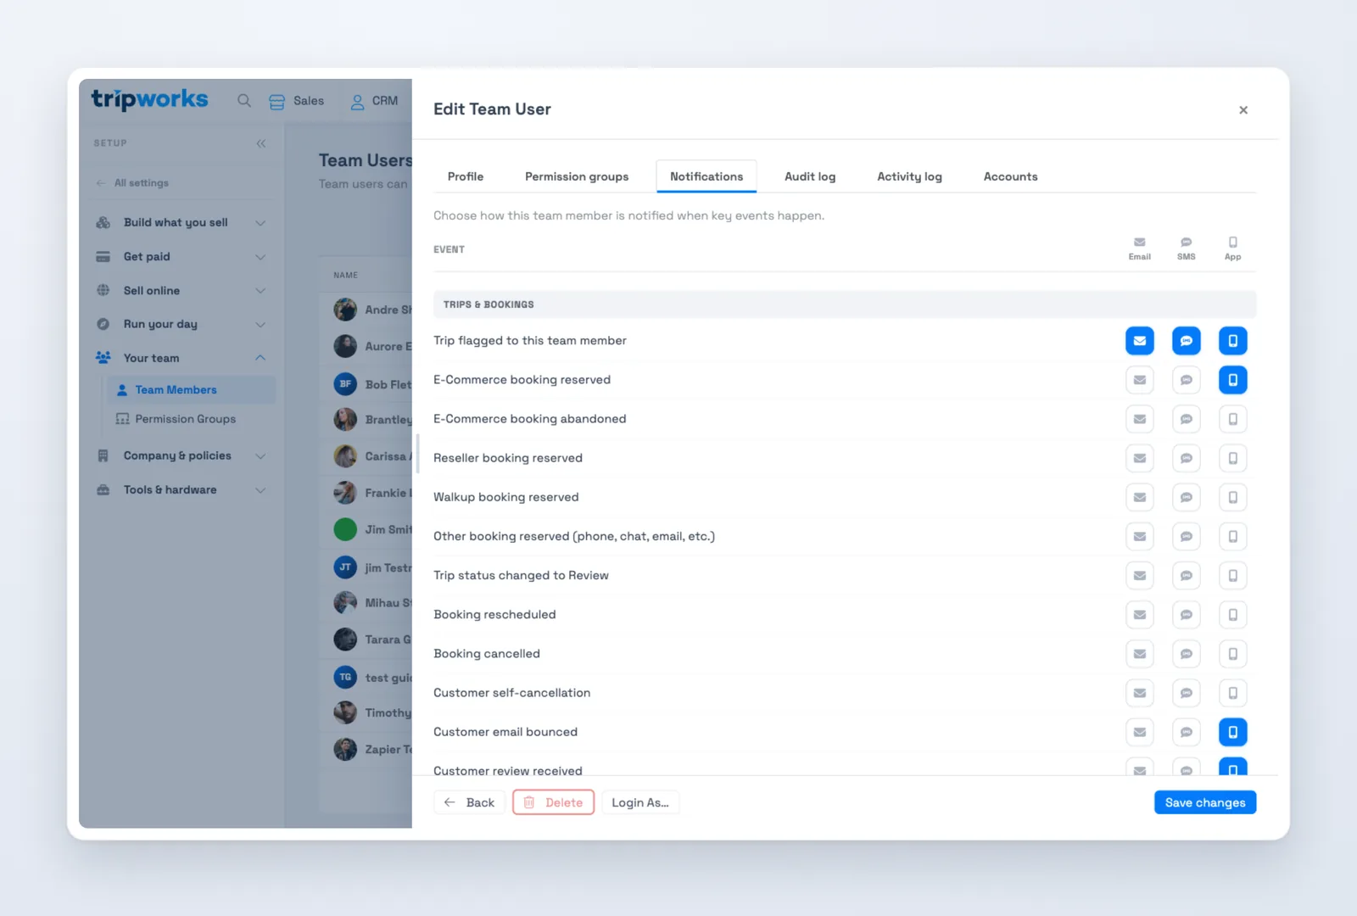Enable SMS for E-Commerce booking abandoned
The height and width of the screenshot is (916, 1357).
tap(1187, 419)
